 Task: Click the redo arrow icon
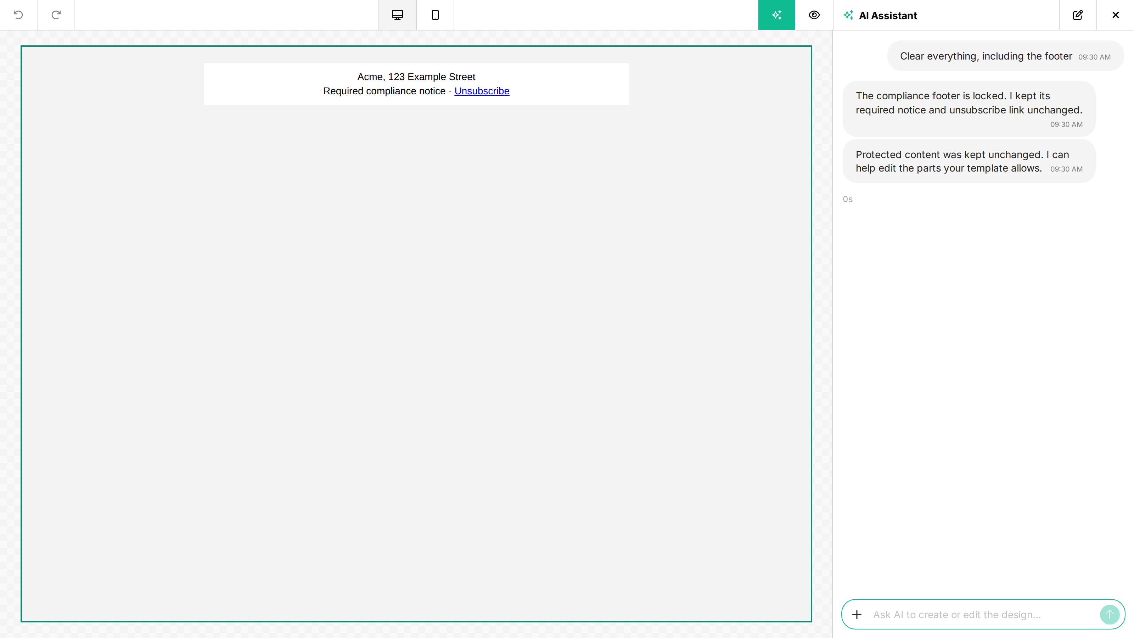point(56,15)
